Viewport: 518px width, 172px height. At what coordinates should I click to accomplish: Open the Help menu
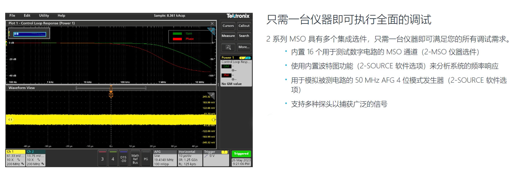[x=61, y=15]
